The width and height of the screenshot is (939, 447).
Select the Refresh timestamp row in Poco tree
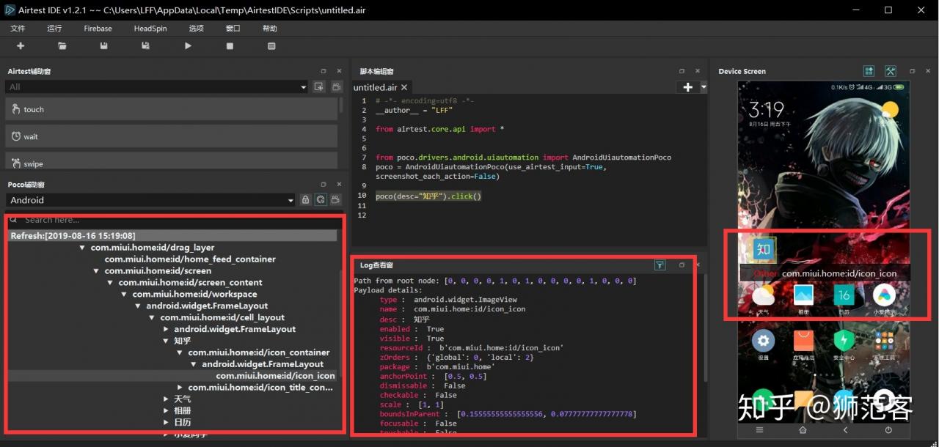point(173,236)
